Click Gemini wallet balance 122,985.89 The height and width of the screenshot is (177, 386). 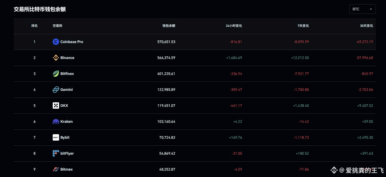166,90
